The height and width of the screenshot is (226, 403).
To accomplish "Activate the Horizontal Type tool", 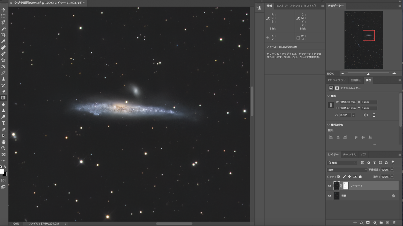I will tap(3, 123).
